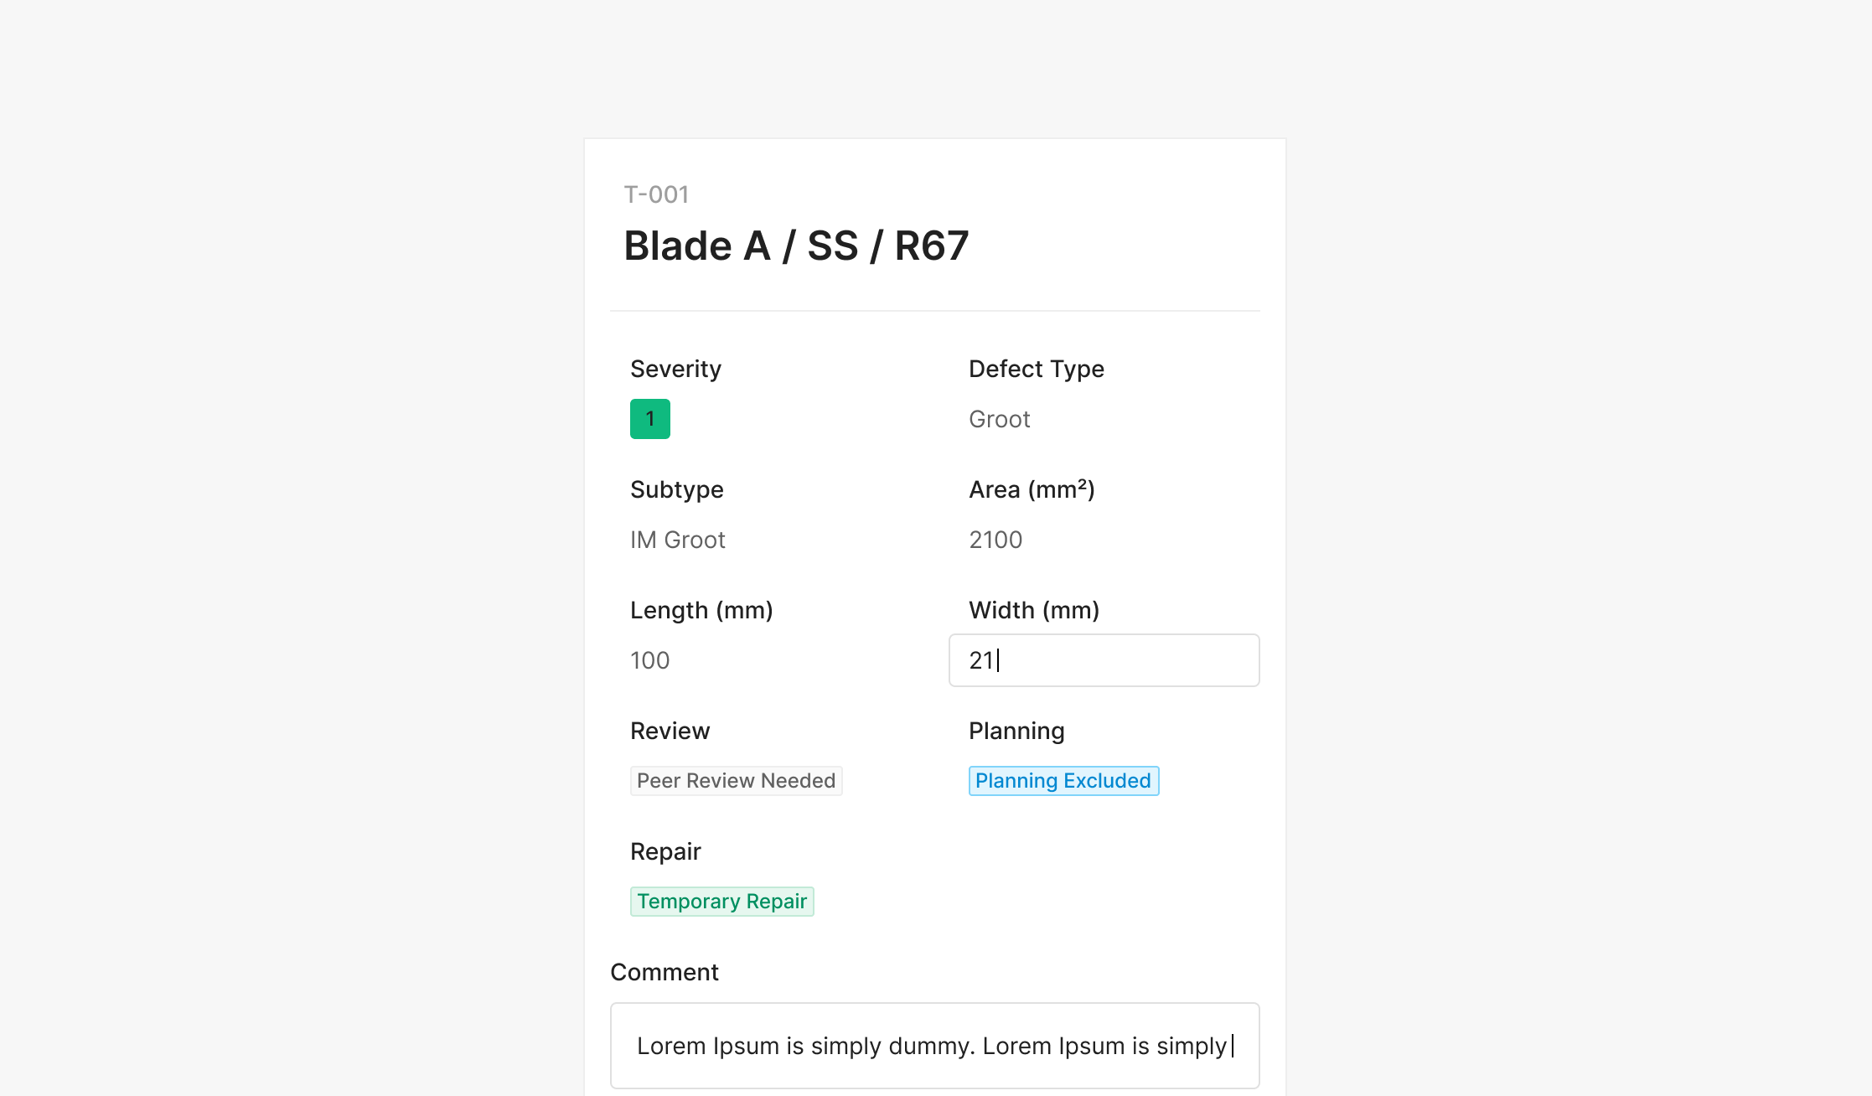Click the Repair field label
Screen dimensions: 1872x1096
[665, 851]
